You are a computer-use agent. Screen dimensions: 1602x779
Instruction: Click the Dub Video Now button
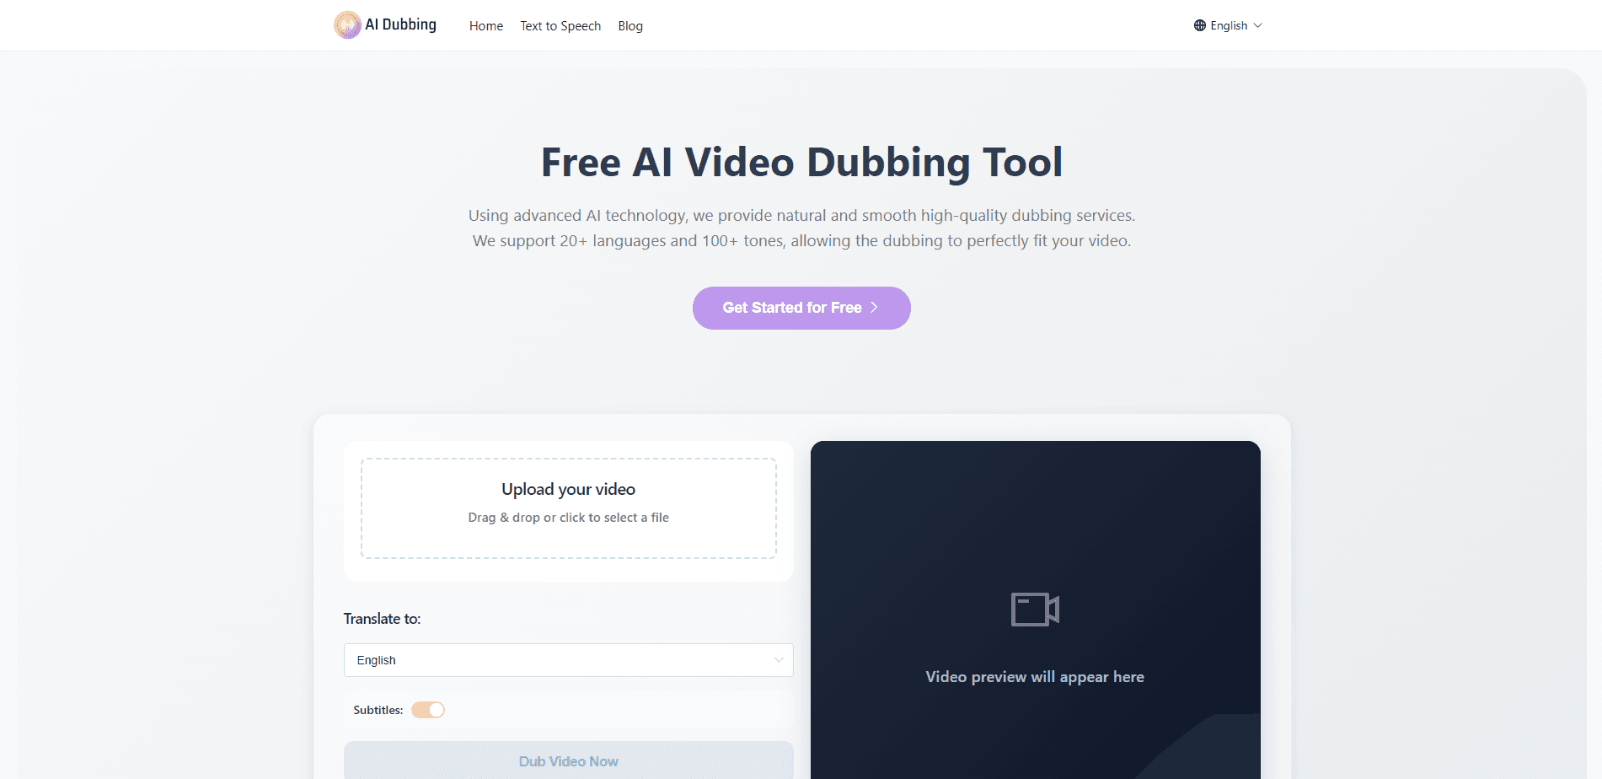(x=569, y=760)
